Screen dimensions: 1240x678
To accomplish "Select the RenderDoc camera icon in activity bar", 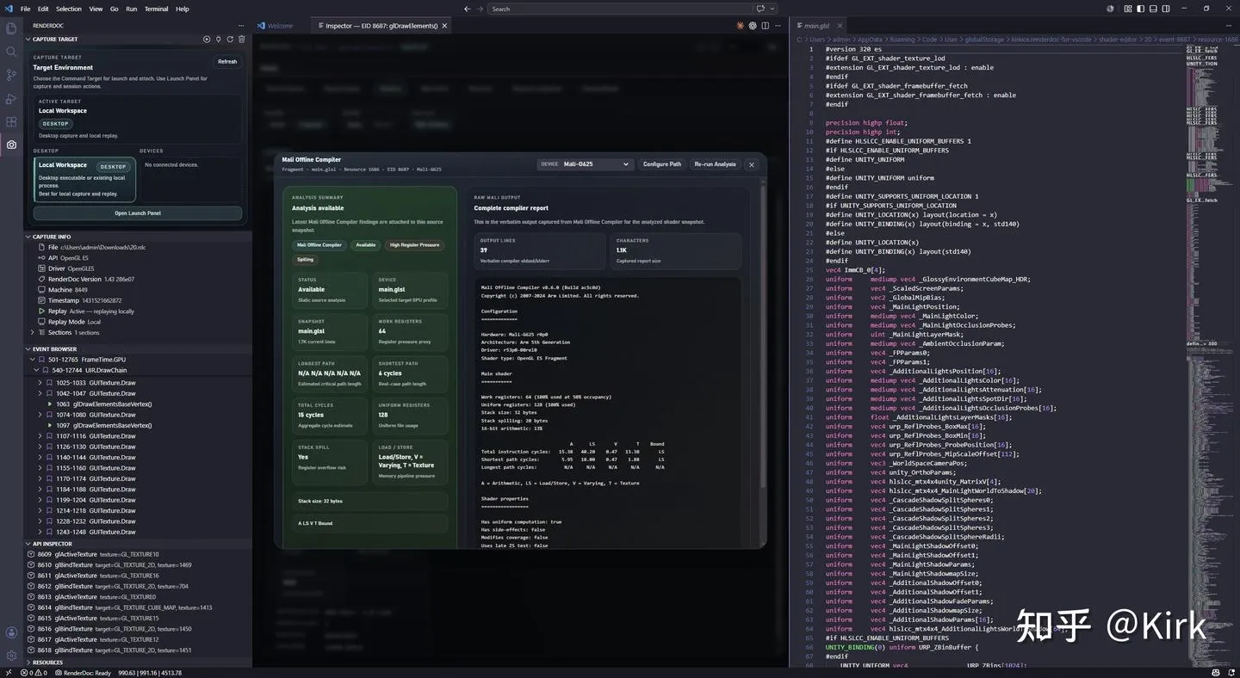I will coord(11,145).
